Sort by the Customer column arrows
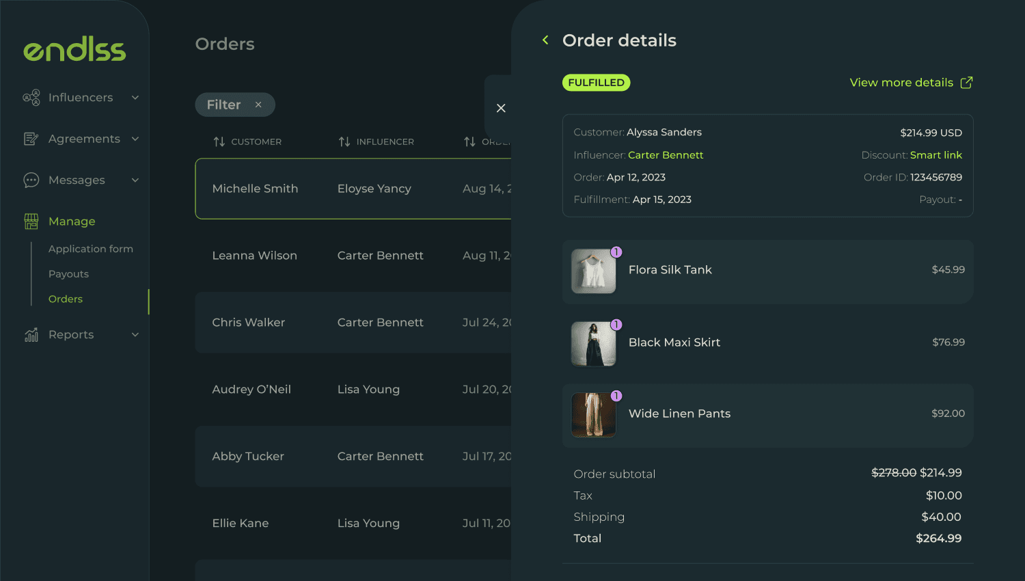The width and height of the screenshot is (1025, 581). pyautogui.click(x=219, y=141)
